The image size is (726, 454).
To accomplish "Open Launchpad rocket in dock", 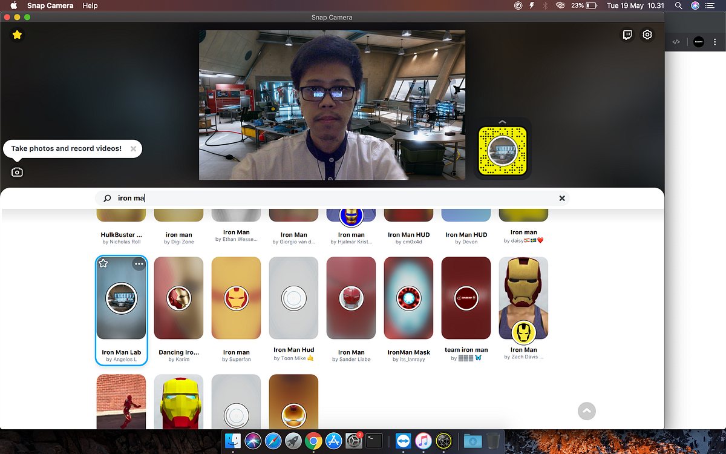I will click(x=293, y=441).
